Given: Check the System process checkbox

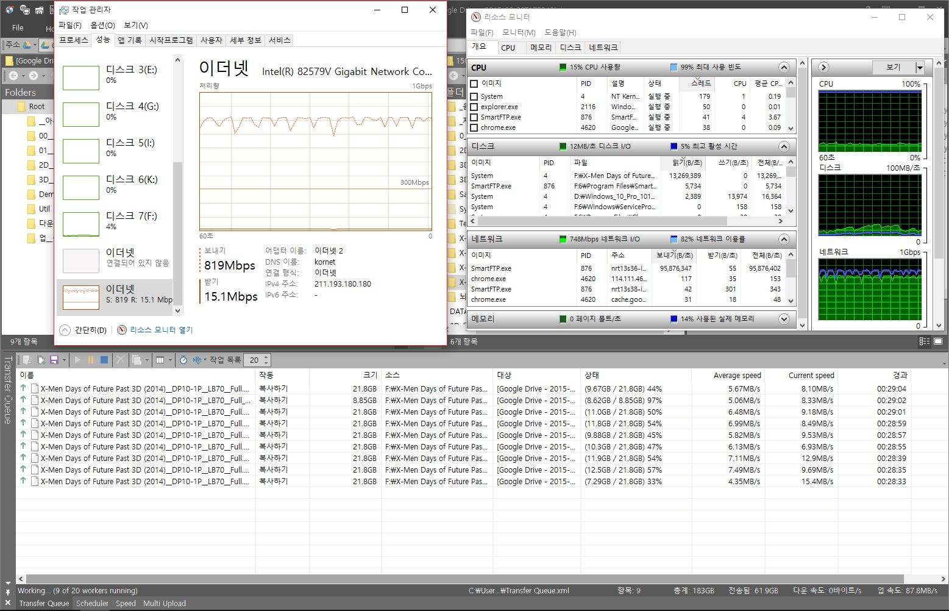Looking at the screenshot, I should point(474,96).
